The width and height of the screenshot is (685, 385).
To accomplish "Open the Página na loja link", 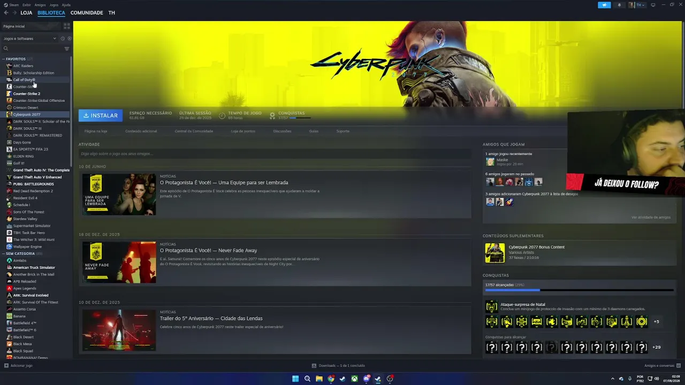I will coord(96,131).
